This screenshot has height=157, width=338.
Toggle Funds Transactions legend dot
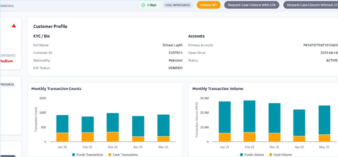coord(74,155)
